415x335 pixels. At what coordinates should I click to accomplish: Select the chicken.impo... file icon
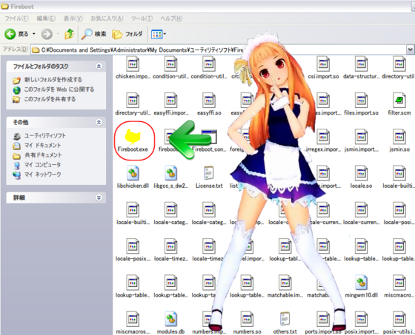[133, 64]
